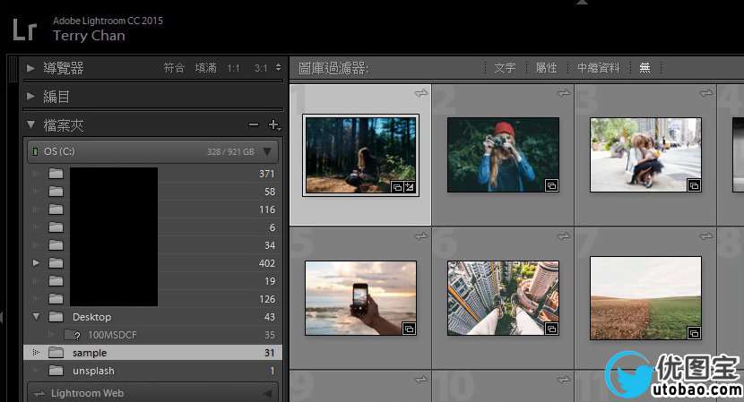Screen dimensions: 744x402
Task: Select the Desktop folder
Action: [152, 317]
